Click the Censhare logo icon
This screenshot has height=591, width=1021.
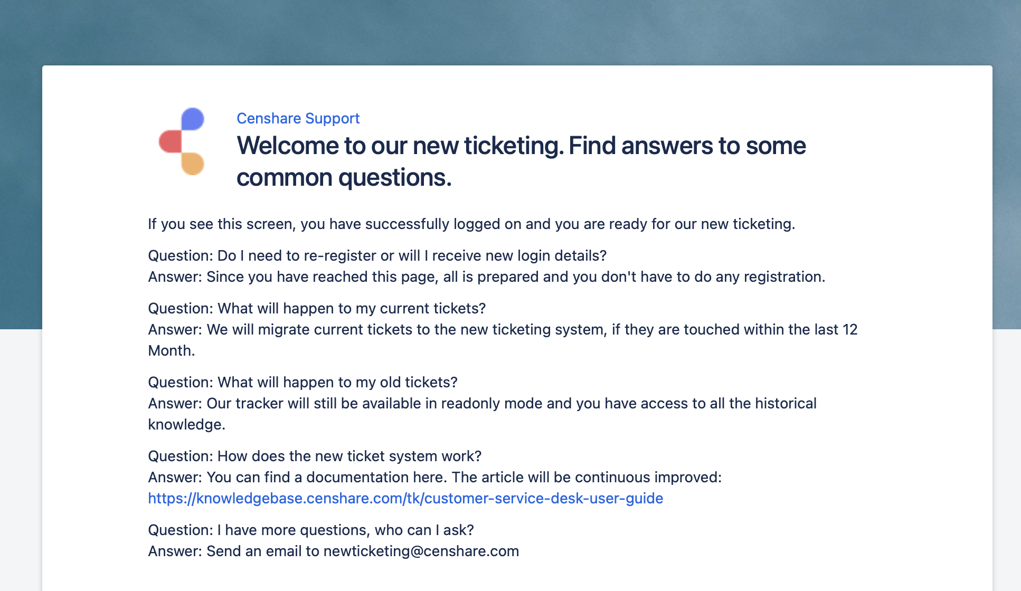tap(182, 141)
